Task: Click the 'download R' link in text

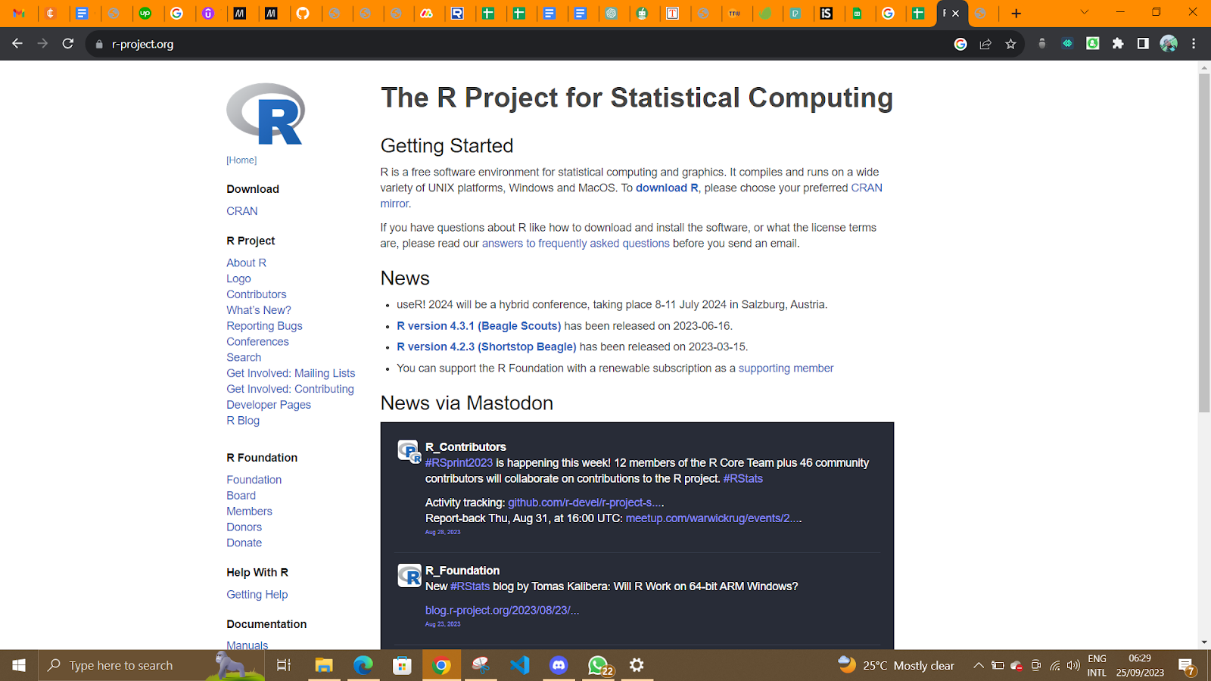Action: tap(667, 188)
